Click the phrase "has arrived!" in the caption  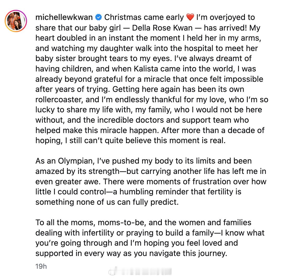coord(225,28)
